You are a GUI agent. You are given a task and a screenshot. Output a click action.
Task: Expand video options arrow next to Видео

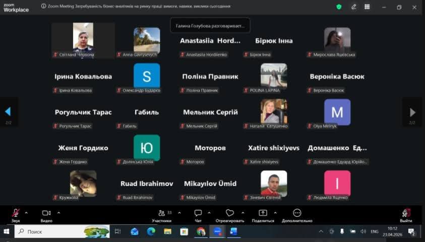pyautogui.click(x=58, y=212)
